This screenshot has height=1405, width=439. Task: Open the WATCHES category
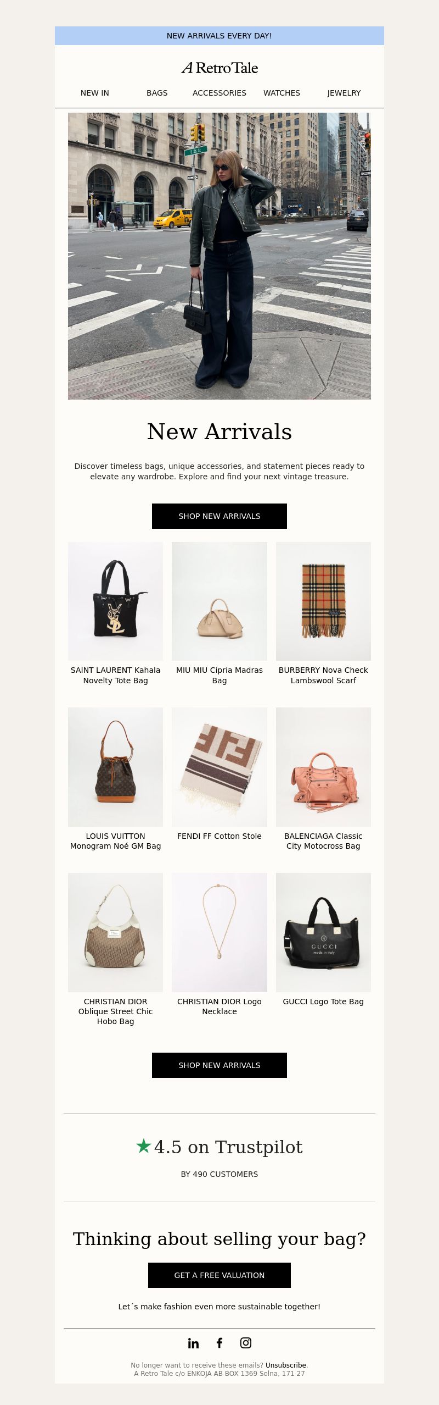[282, 93]
